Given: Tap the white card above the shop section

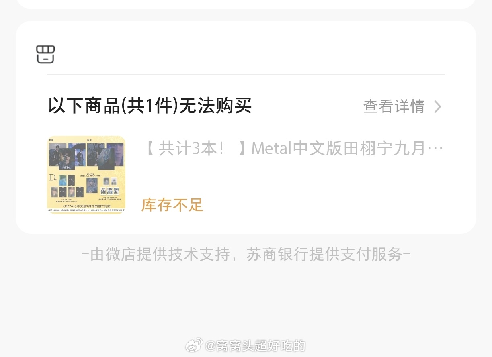Looking at the screenshot, I should coord(246,4).
